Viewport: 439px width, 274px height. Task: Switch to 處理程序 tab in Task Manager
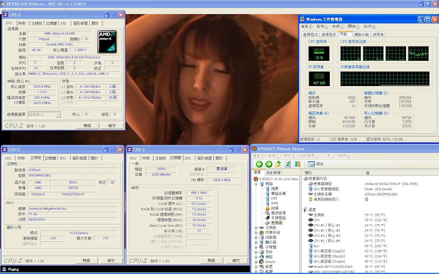pyautogui.click(x=328, y=35)
